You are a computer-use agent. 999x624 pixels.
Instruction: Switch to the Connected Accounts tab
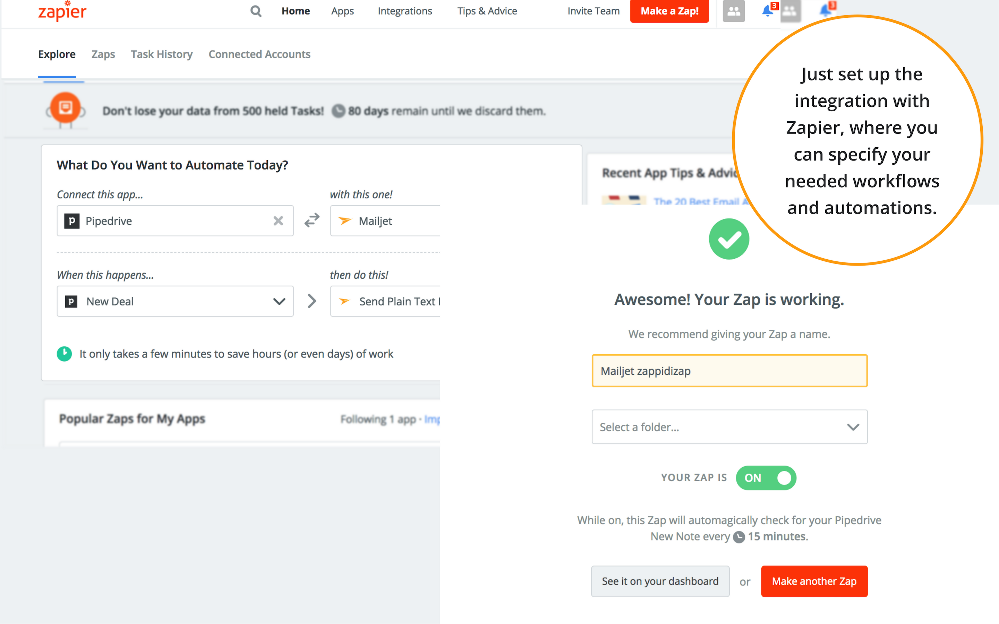click(x=259, y=54)
